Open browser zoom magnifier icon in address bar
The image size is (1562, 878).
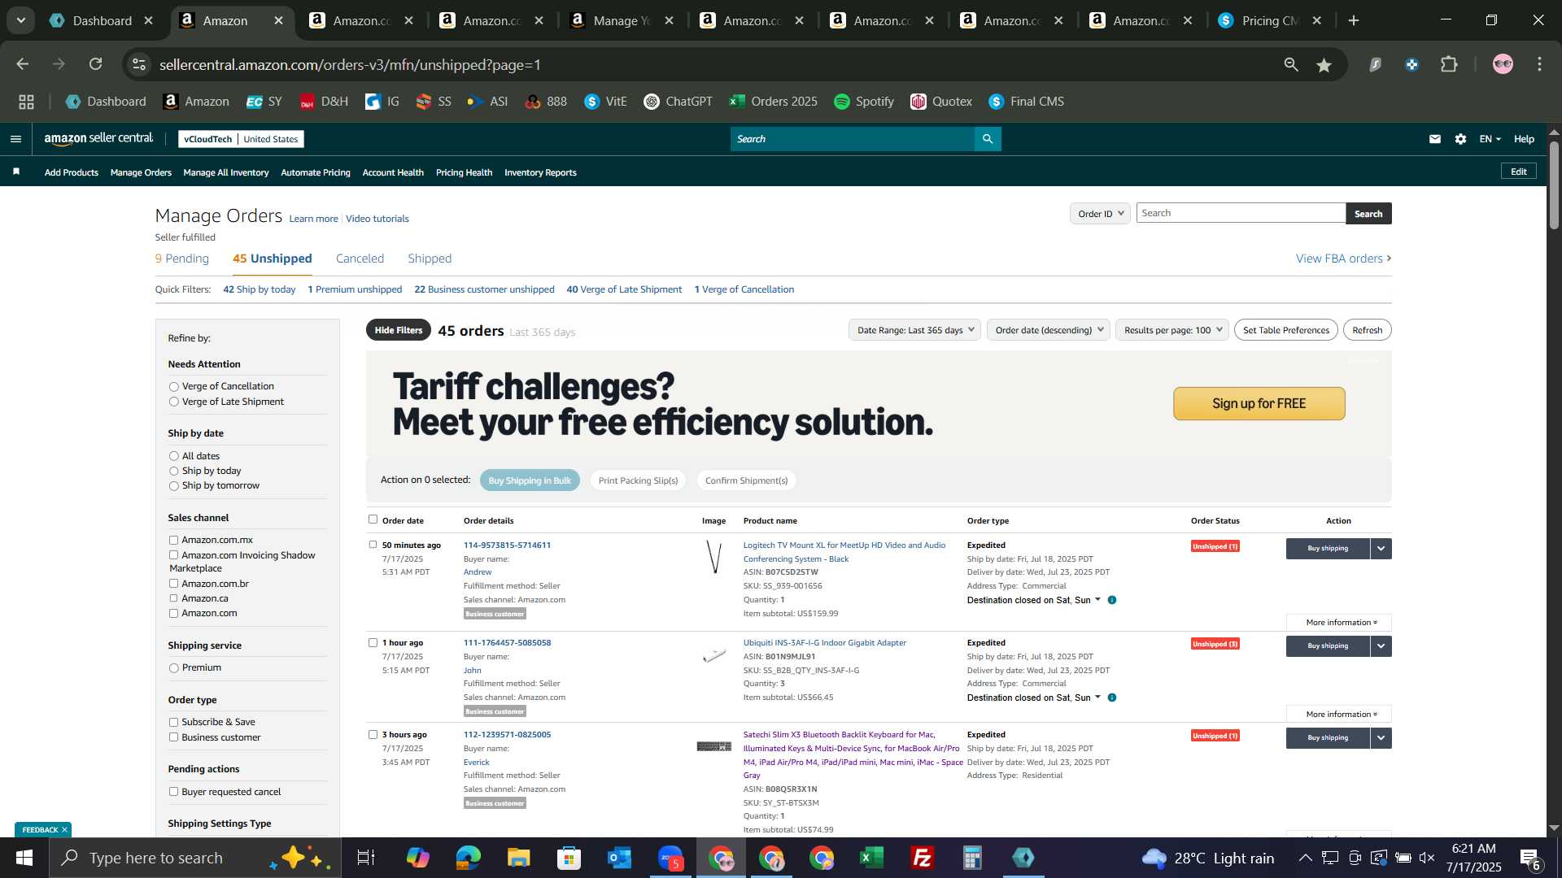pos(1291,64)
